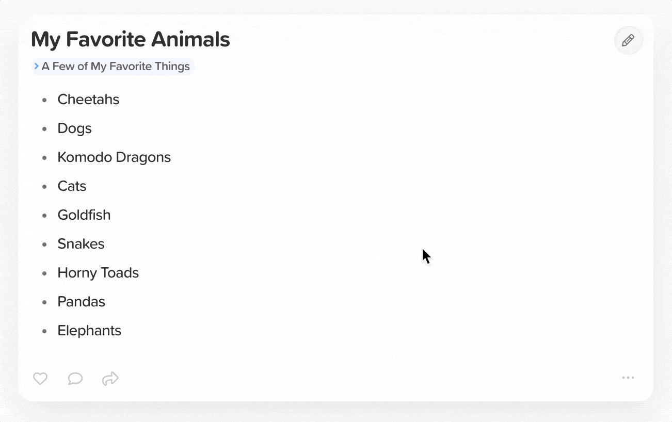672x422 pixels.
Task: Click the pencil edit icon
Action: coord(628,40)
